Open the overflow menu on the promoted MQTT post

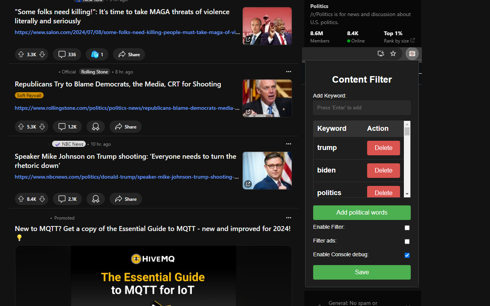[x=288, y=217]
